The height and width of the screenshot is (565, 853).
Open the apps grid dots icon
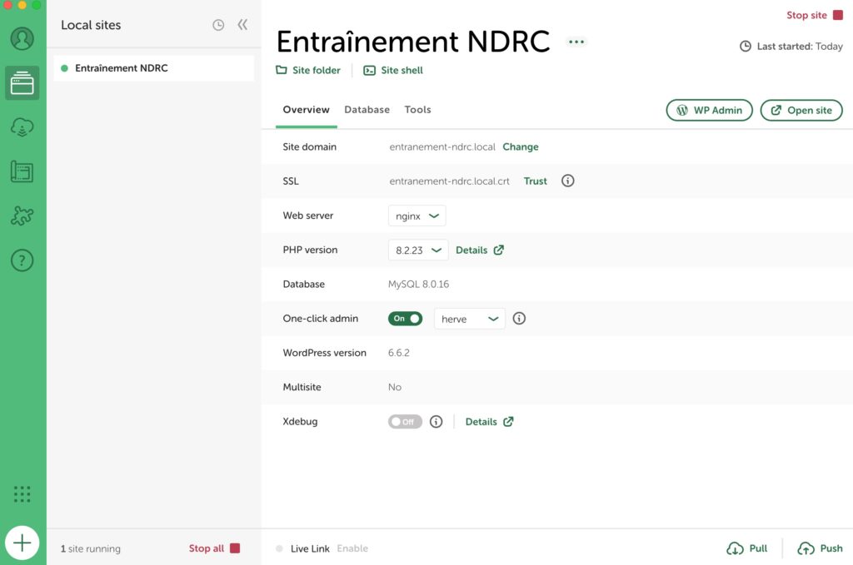(x=22, y=493)
